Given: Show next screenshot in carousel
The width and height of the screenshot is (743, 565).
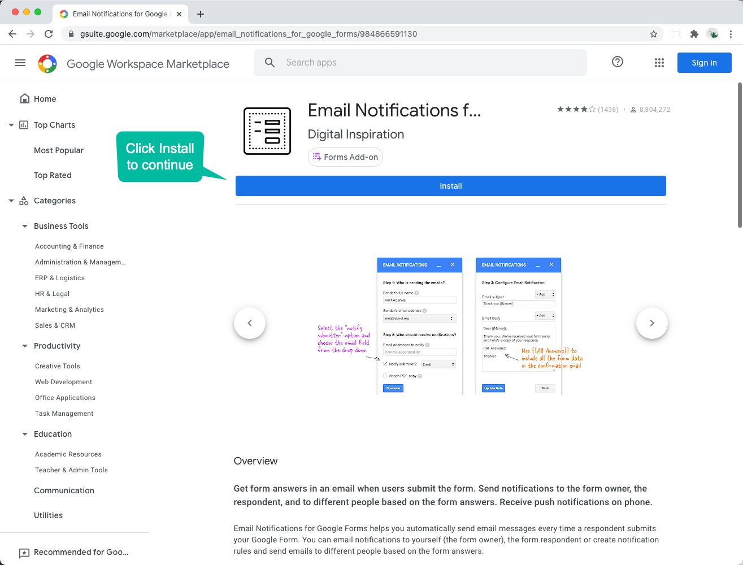Looking at the screenshot, I should tap(652, 323).
